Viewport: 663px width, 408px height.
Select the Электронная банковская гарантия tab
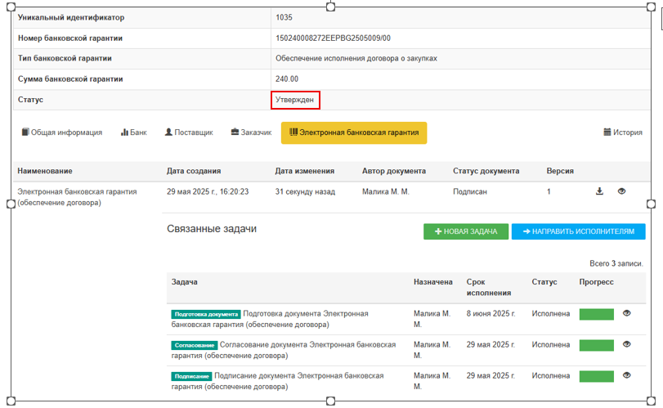pyautogui.click(x=354, y=132)
